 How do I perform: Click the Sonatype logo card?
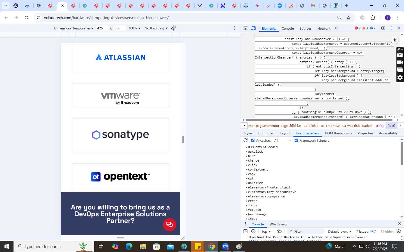tap(120, 135)
